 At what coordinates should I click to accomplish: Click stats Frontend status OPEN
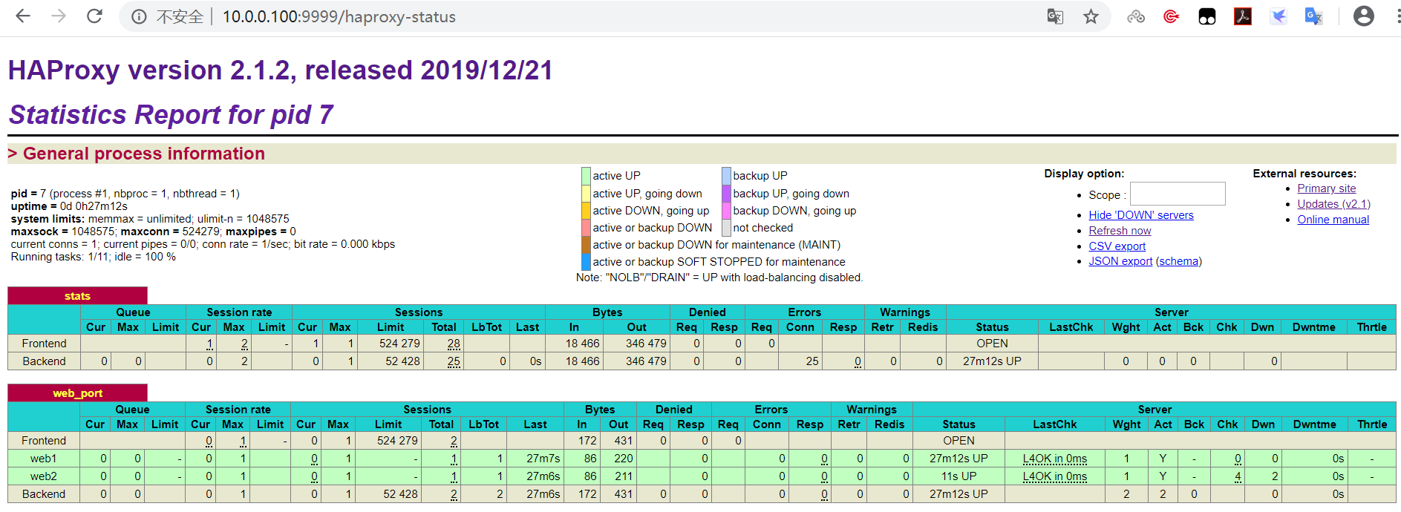[x=992, y=344]
